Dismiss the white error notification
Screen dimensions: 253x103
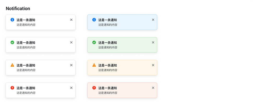(71, 88)
